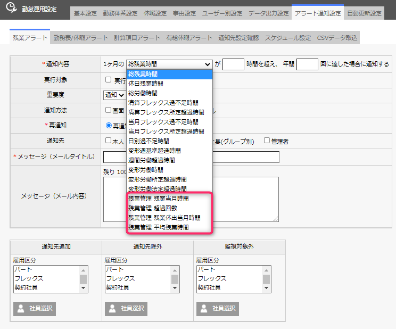Click person icon on 通知先除外 社員選択 button
Screen dimensions: 396x329
112,309
